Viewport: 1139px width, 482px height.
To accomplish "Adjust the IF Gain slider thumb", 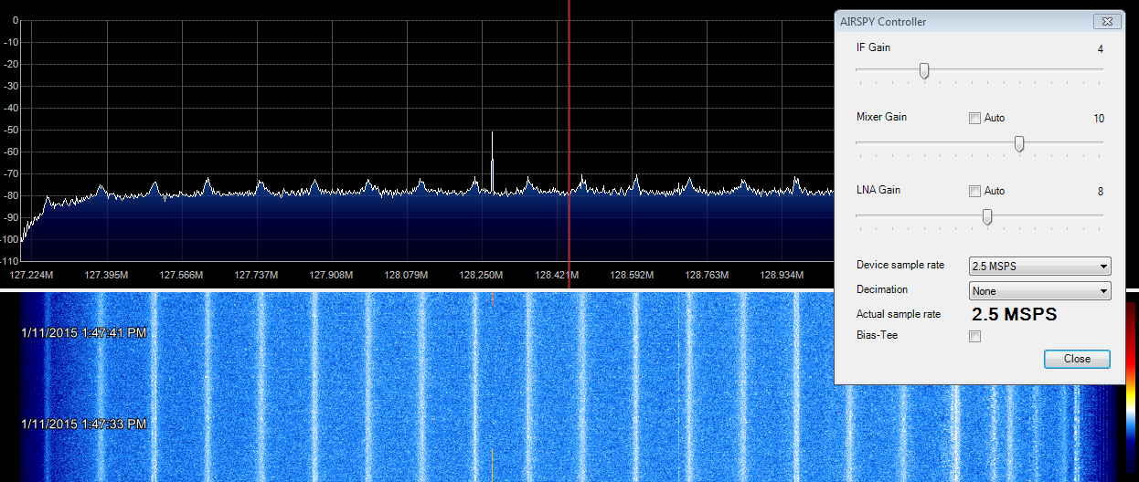I will click(x=924, y=70).
